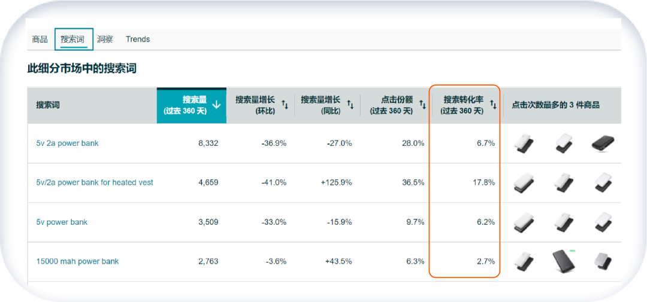This screenshot has height=302, width=647.
Task: Sort by 搜索量 descending arrow icon
Action: pos(216,105)
